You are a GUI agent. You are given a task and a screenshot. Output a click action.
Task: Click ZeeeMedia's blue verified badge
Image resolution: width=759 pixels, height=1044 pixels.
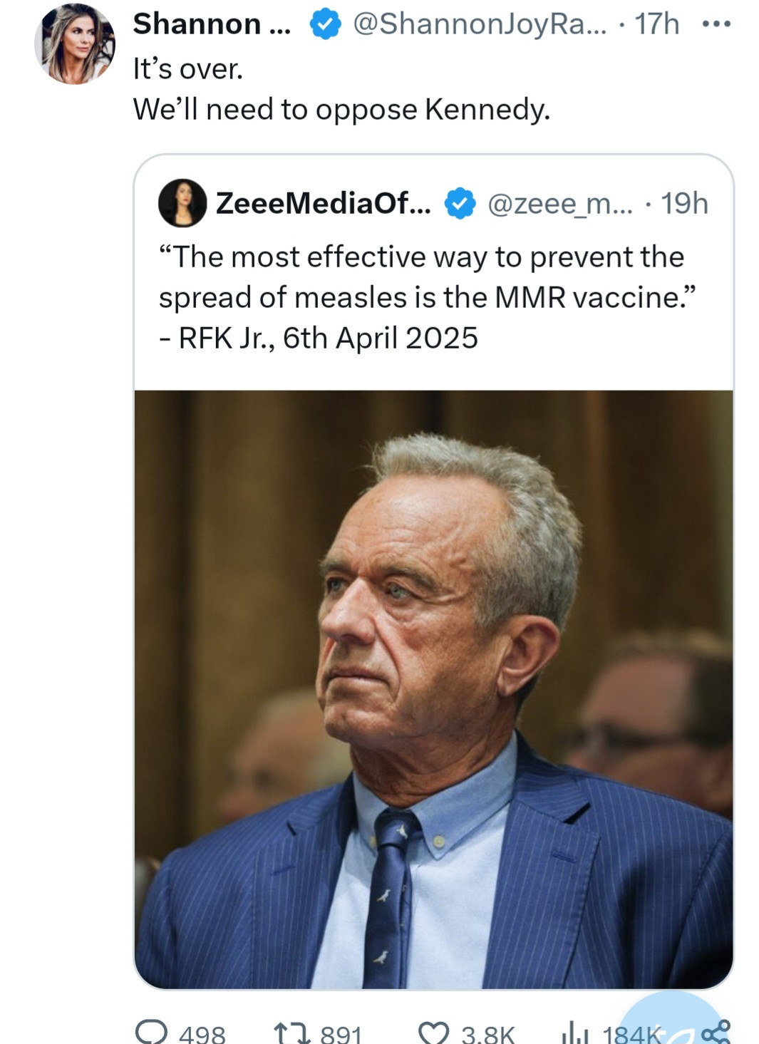460,204
